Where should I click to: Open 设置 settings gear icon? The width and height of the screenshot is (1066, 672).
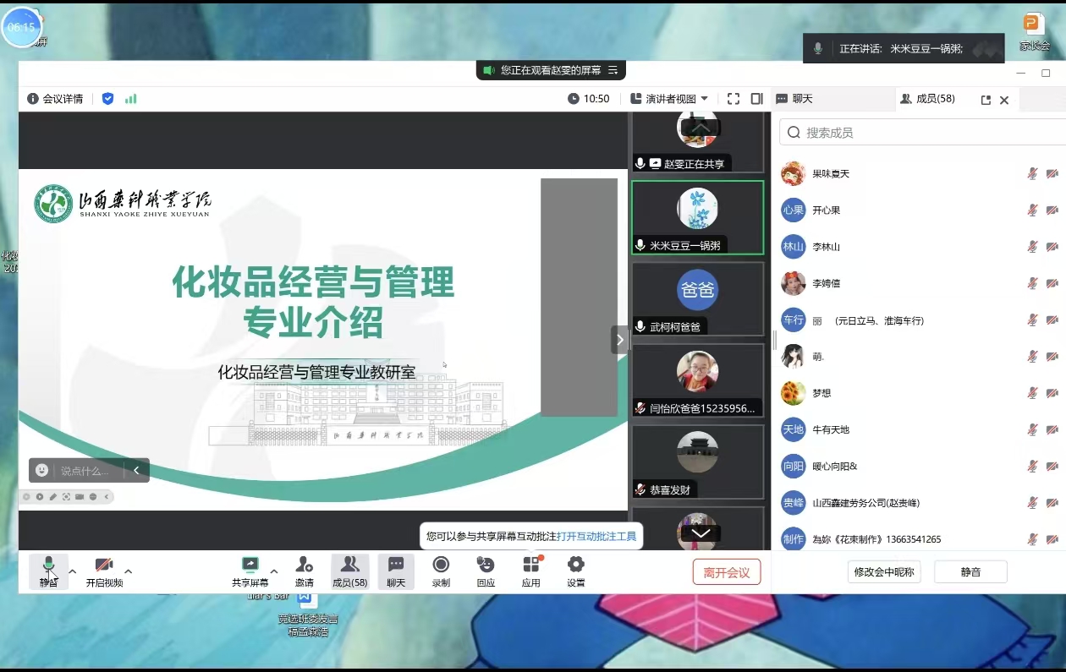pos(576,565)
